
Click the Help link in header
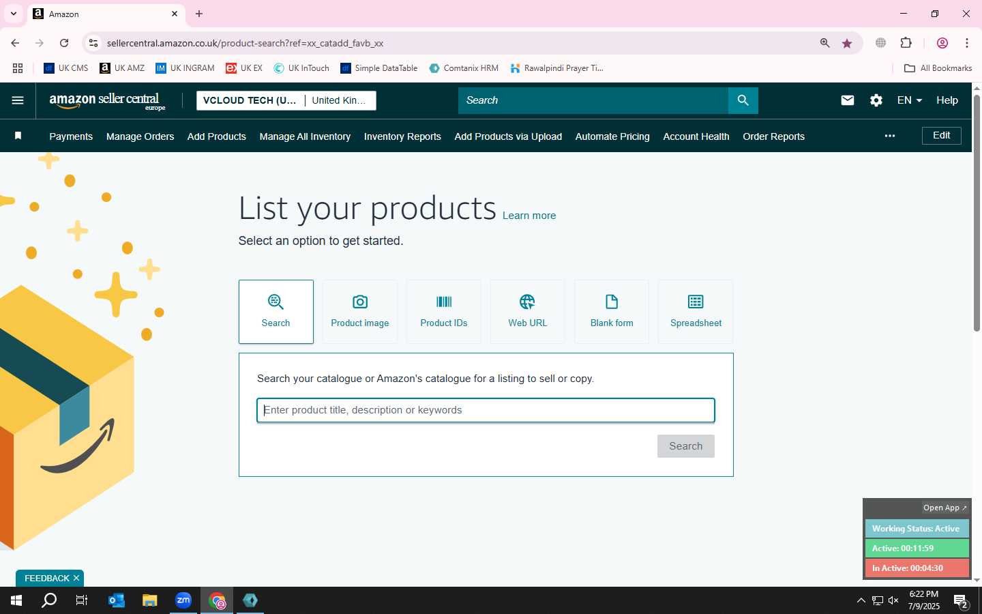click(x=947, y=100)
